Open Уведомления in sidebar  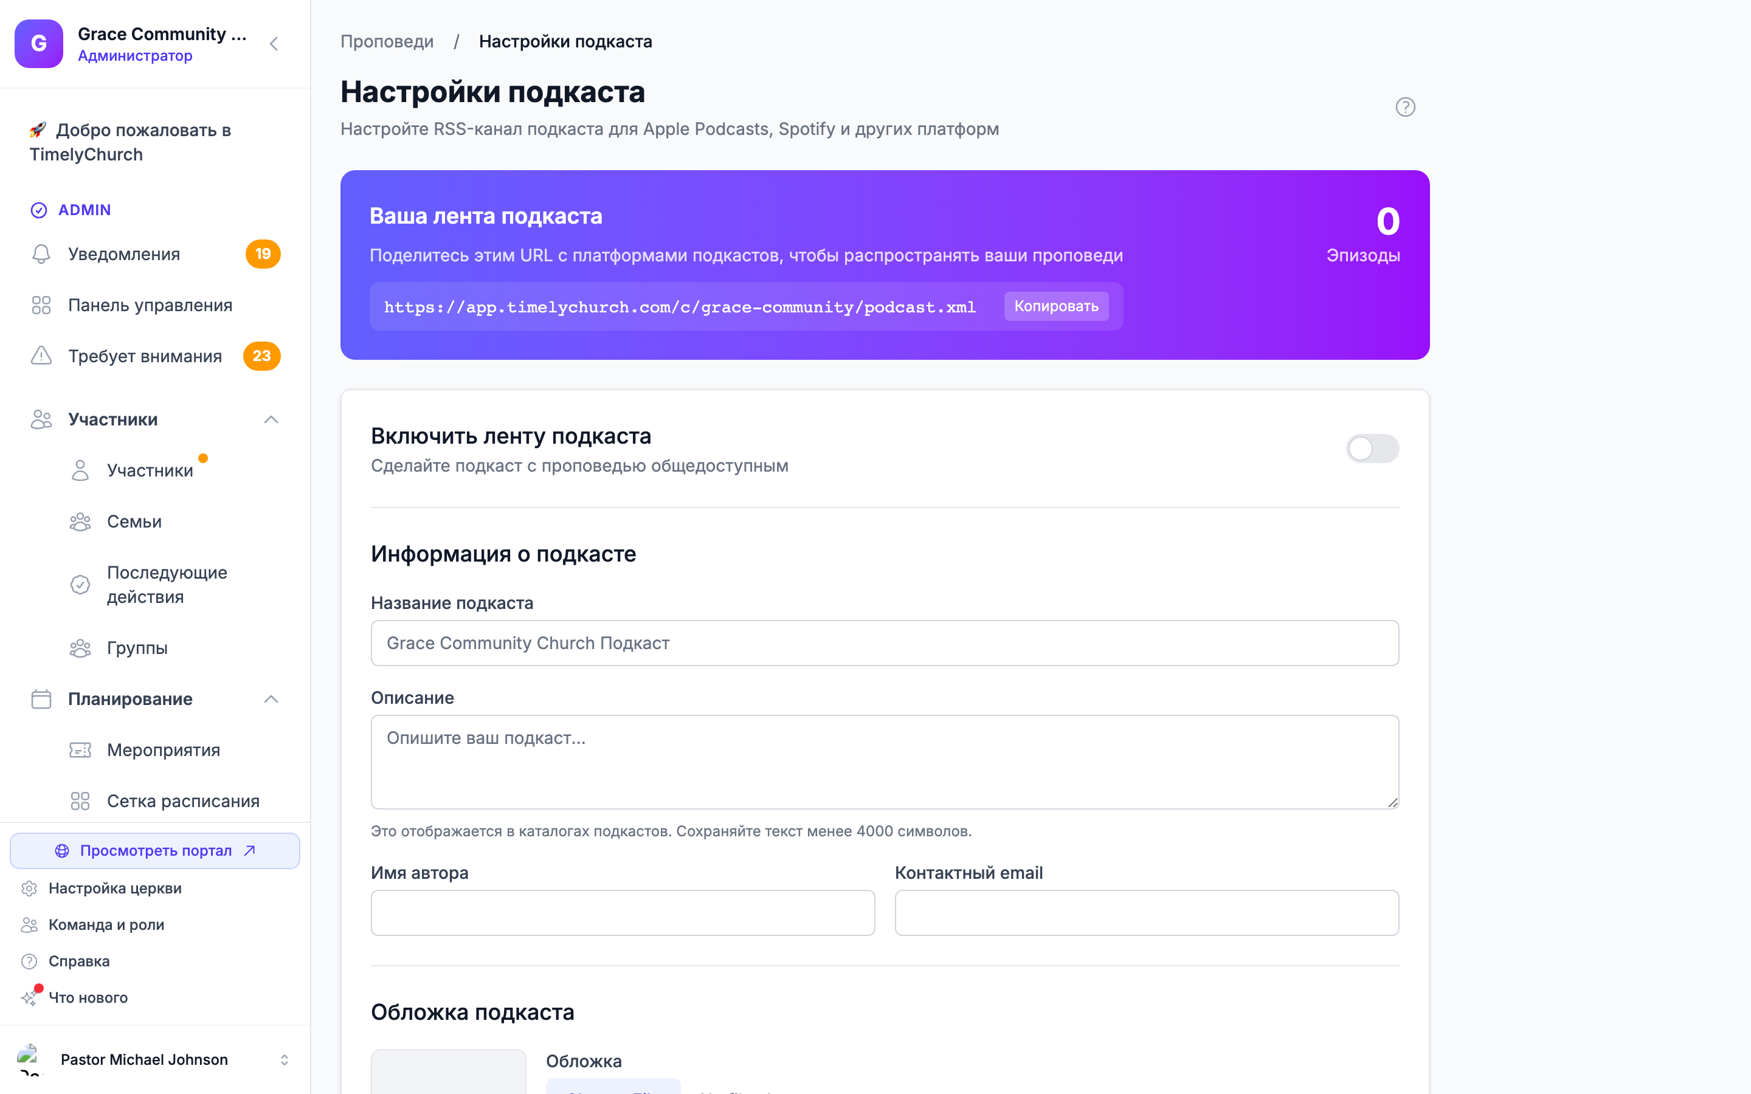155,254
